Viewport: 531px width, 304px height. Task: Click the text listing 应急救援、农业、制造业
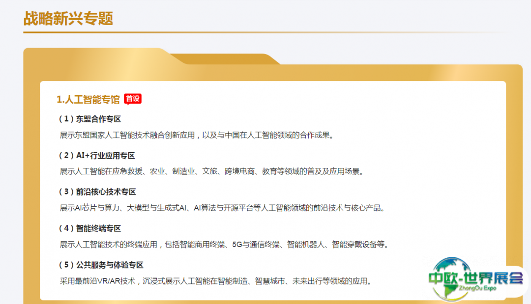[211, 171]
